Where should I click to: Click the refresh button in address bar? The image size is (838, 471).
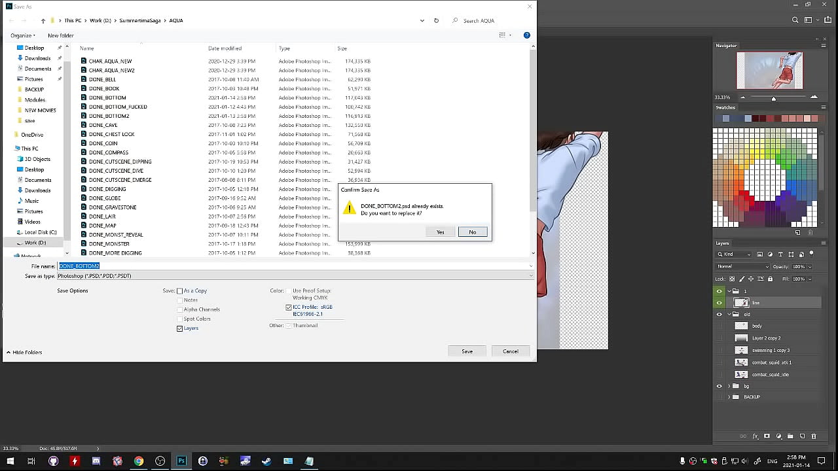[436, 20]
